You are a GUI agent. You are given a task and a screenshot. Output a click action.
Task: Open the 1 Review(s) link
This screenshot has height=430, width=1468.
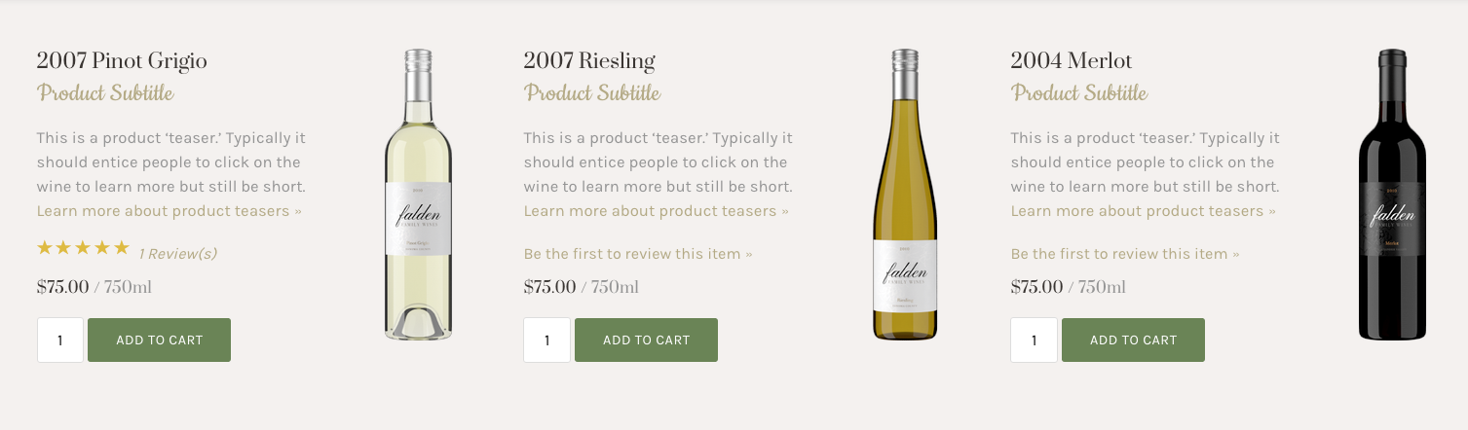[177, 254]
